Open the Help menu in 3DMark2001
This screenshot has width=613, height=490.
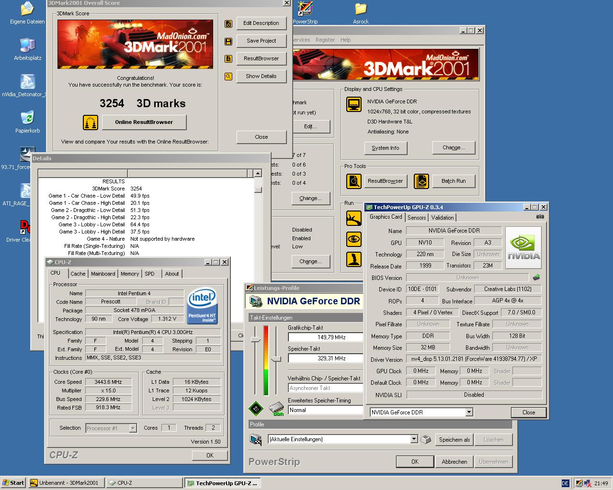345,40
